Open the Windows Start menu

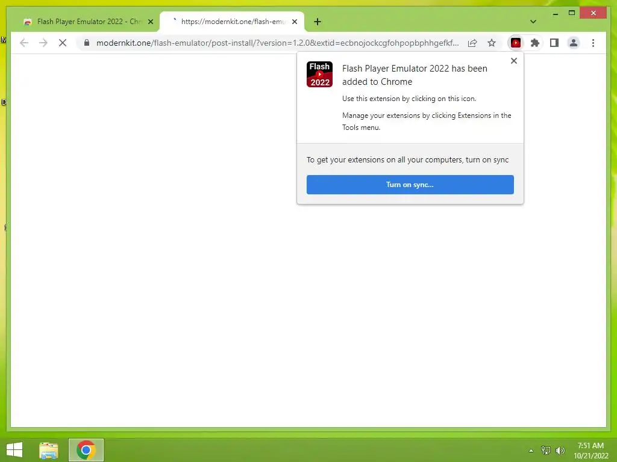14,450
